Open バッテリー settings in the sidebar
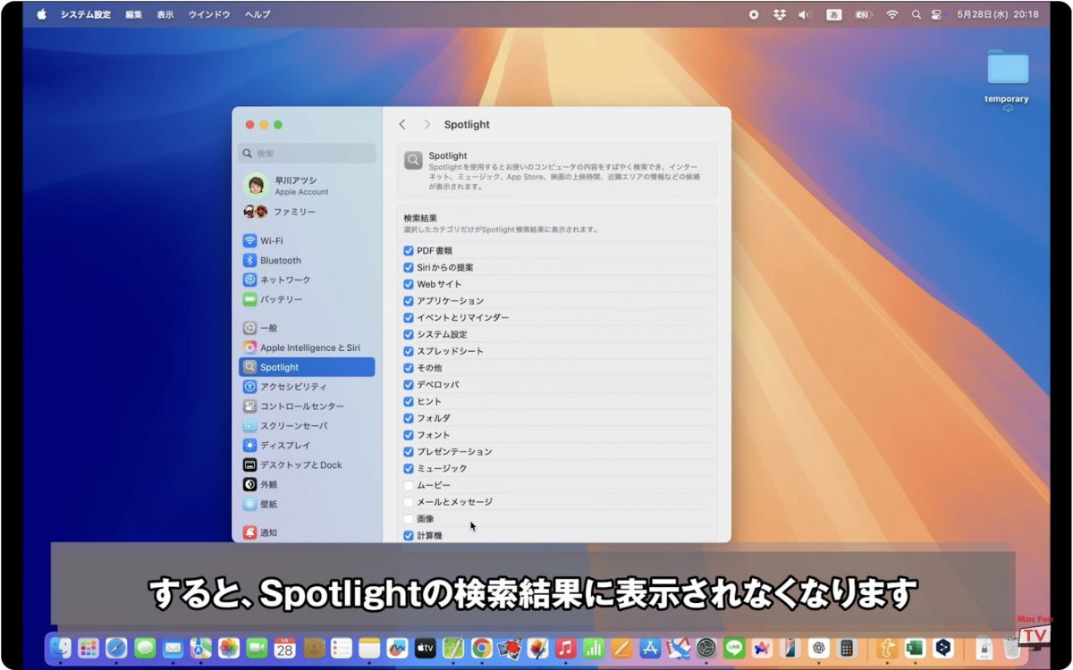1073x670 pixels. click(307, 299)
